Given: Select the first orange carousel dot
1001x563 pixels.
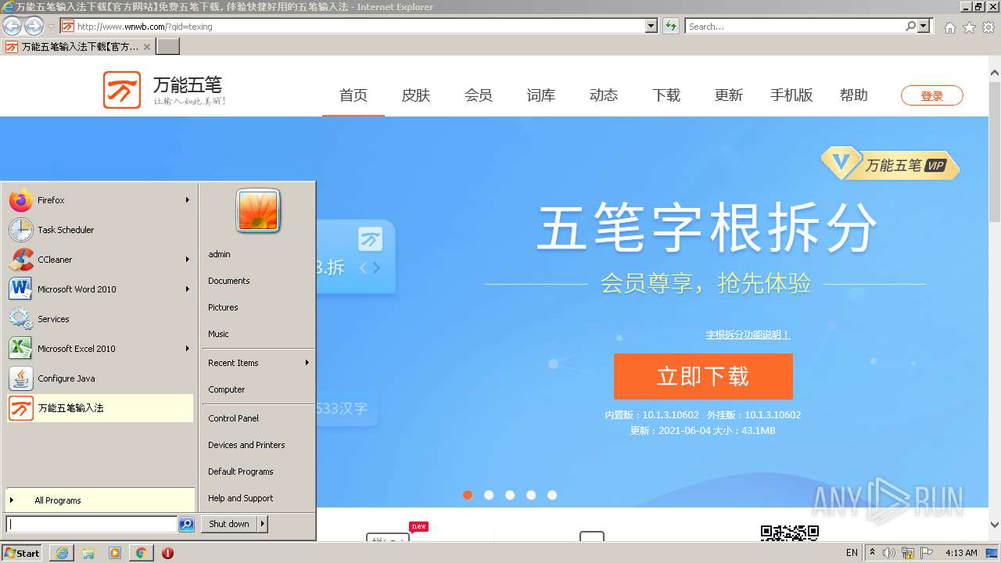Looking at the screenshot, I should tap(468, 495).
